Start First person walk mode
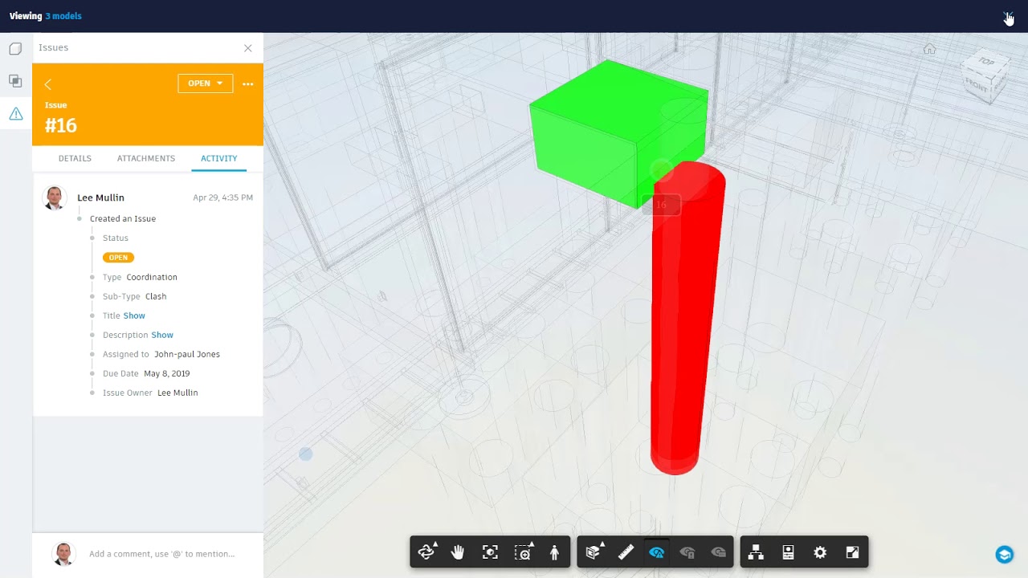This screenshot has height=578, width=1028. [x=554, y=552]
